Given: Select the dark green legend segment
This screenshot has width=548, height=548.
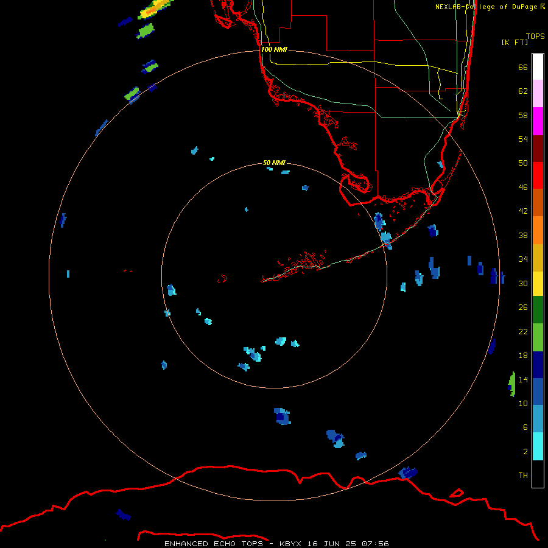Looking at the screenshot, I should 538,310.
